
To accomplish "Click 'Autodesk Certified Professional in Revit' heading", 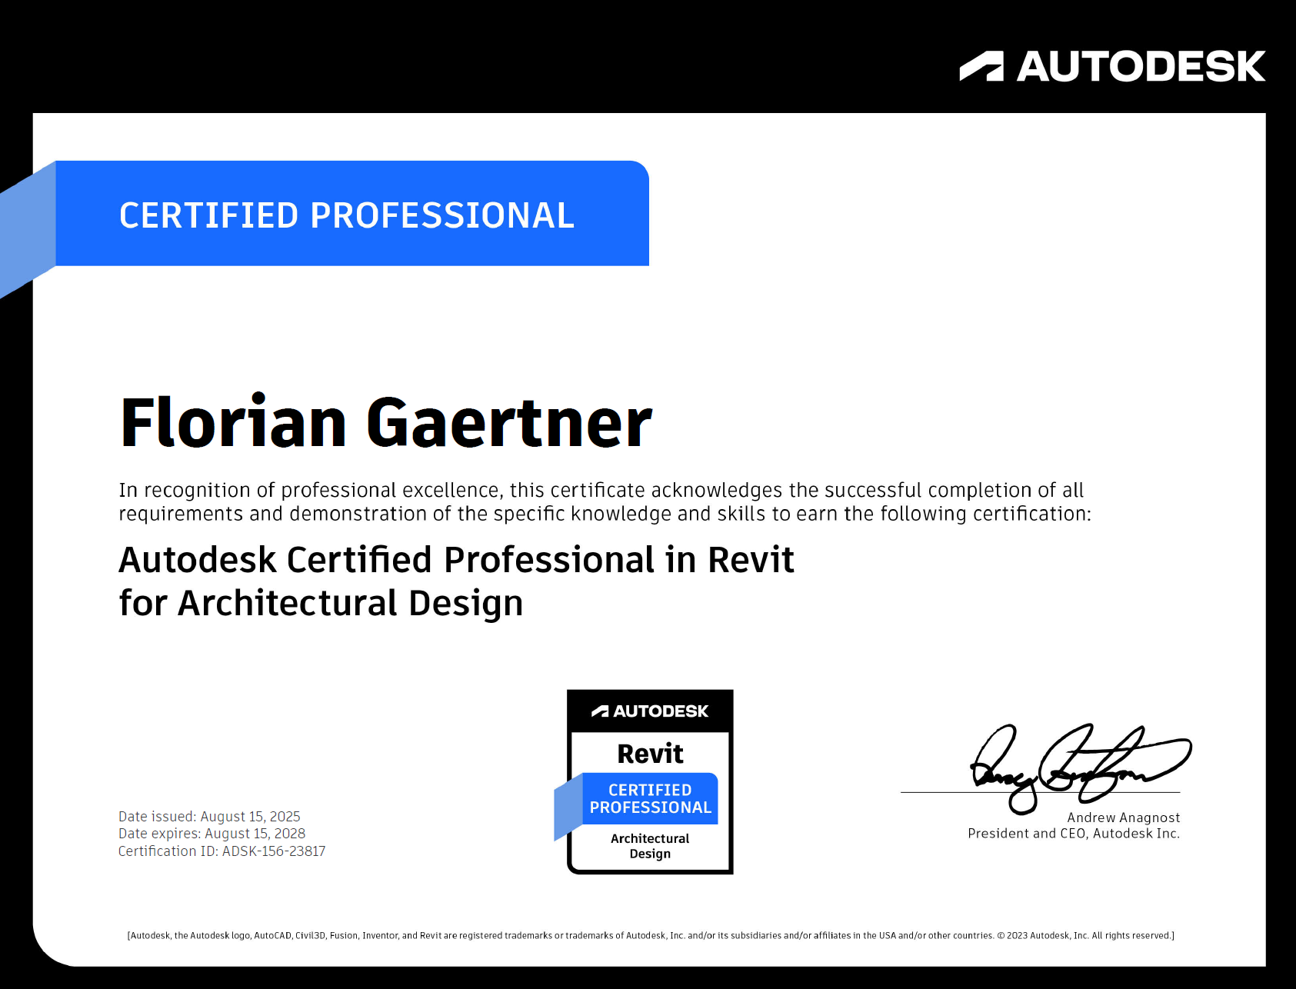I will point(456,560).
